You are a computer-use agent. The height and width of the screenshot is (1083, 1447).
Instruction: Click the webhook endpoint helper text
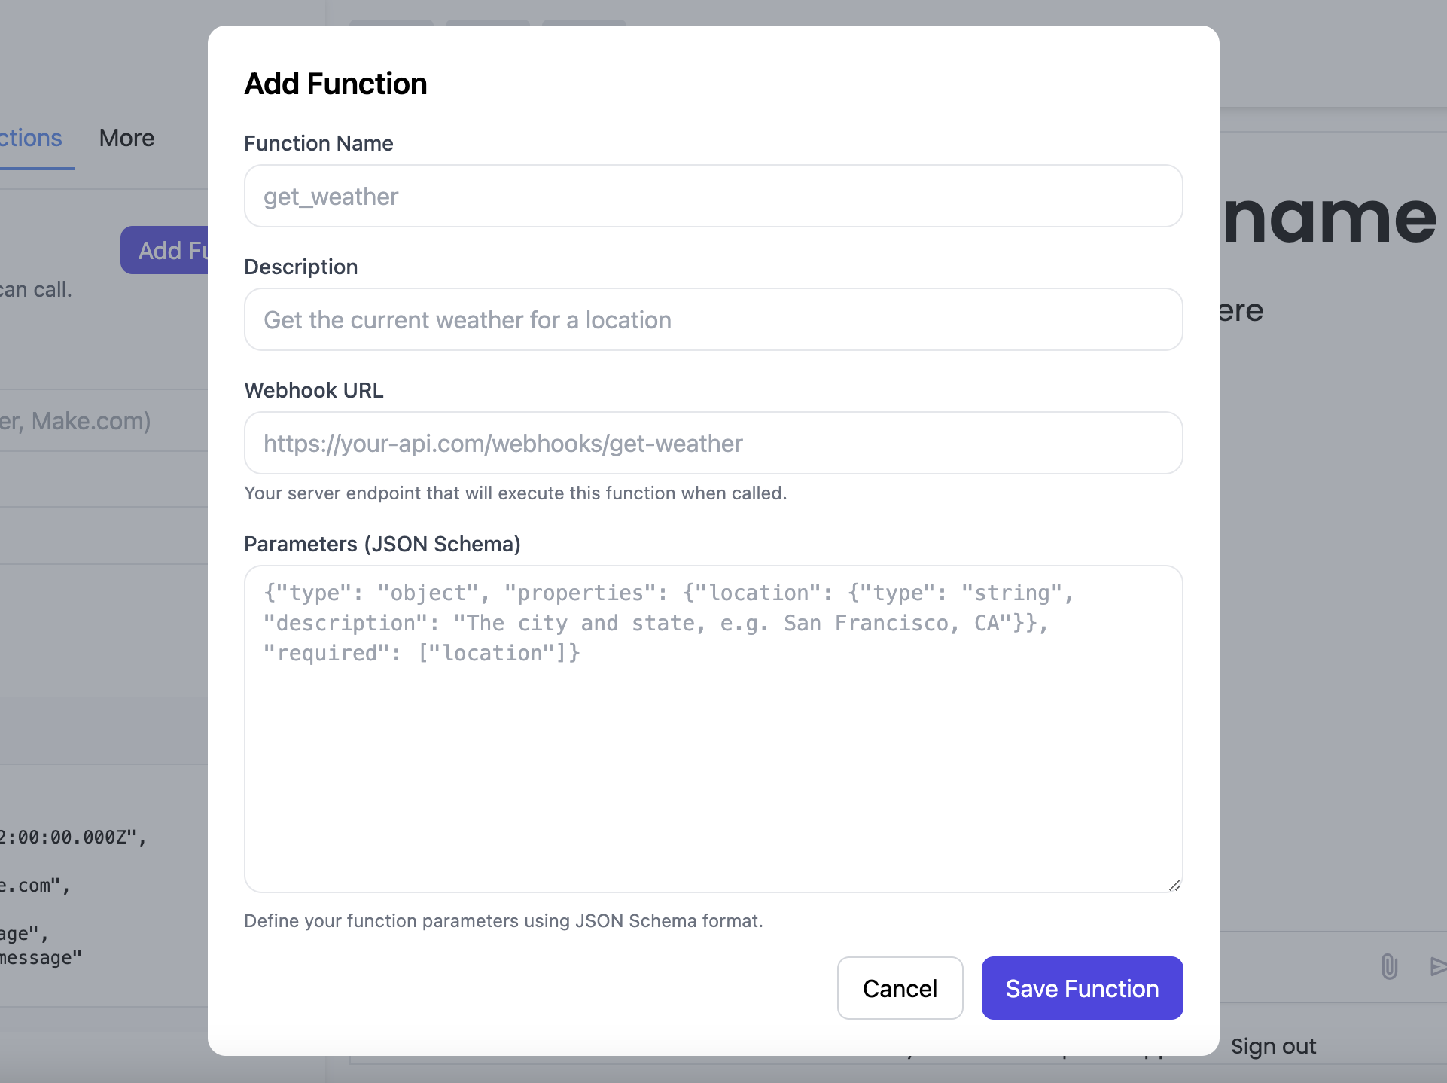tap(515, 493)
